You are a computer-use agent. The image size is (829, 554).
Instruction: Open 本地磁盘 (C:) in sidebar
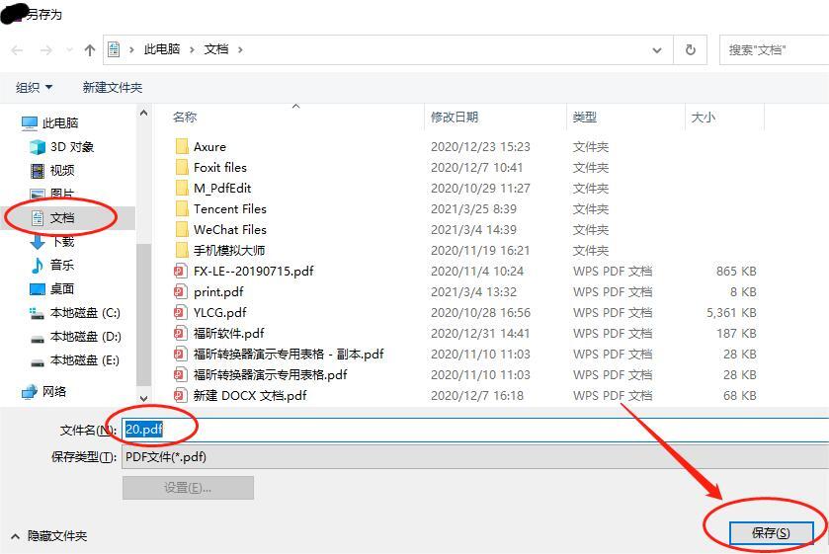[75, 313]
